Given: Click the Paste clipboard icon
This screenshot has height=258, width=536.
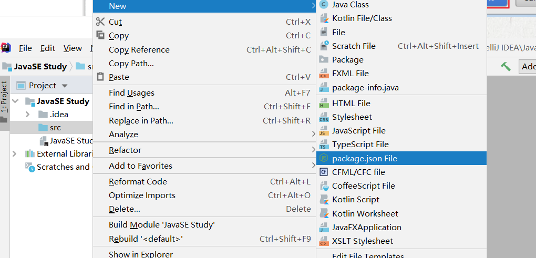Looking at the screenshot, I should pyautogui.click(x=100, y=77).
